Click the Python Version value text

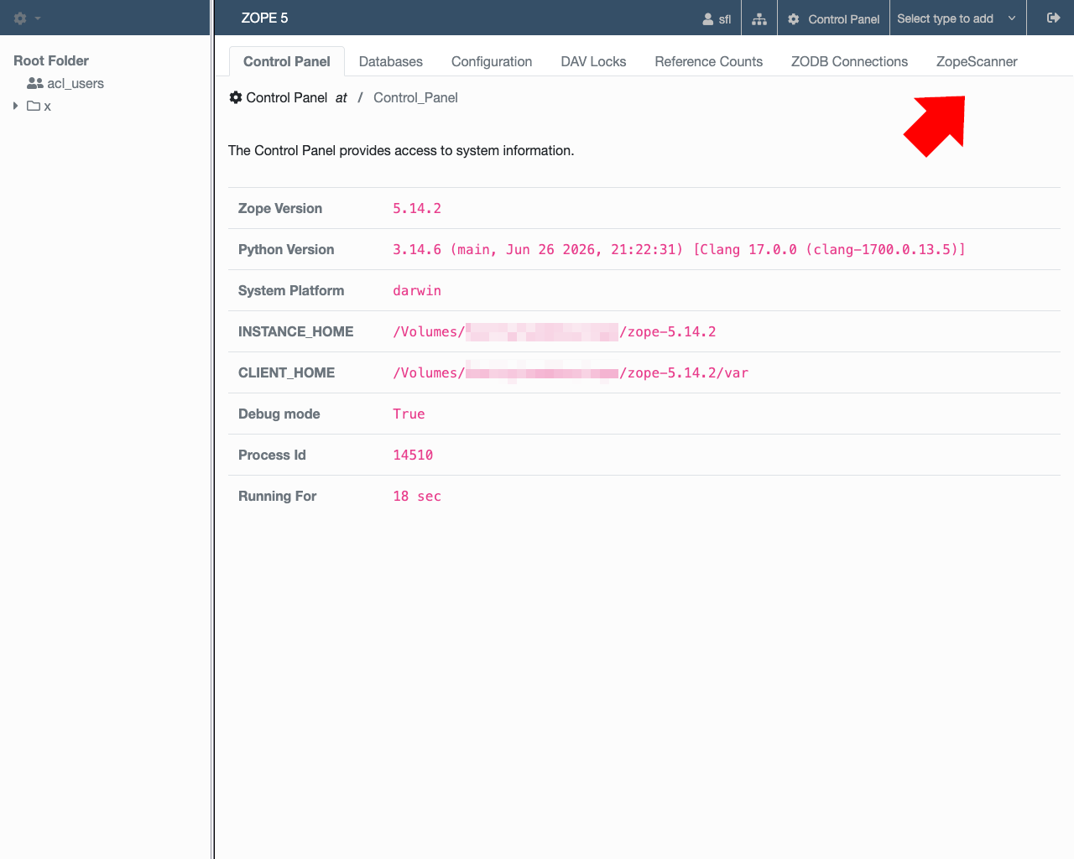[679, 249]
